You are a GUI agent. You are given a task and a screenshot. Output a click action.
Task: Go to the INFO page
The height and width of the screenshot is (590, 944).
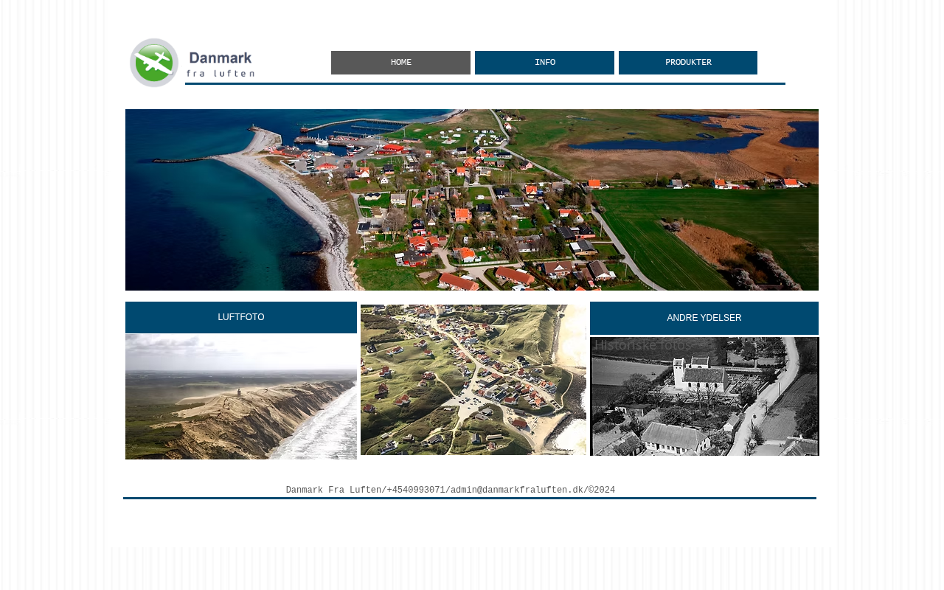[x=544, y=63]
